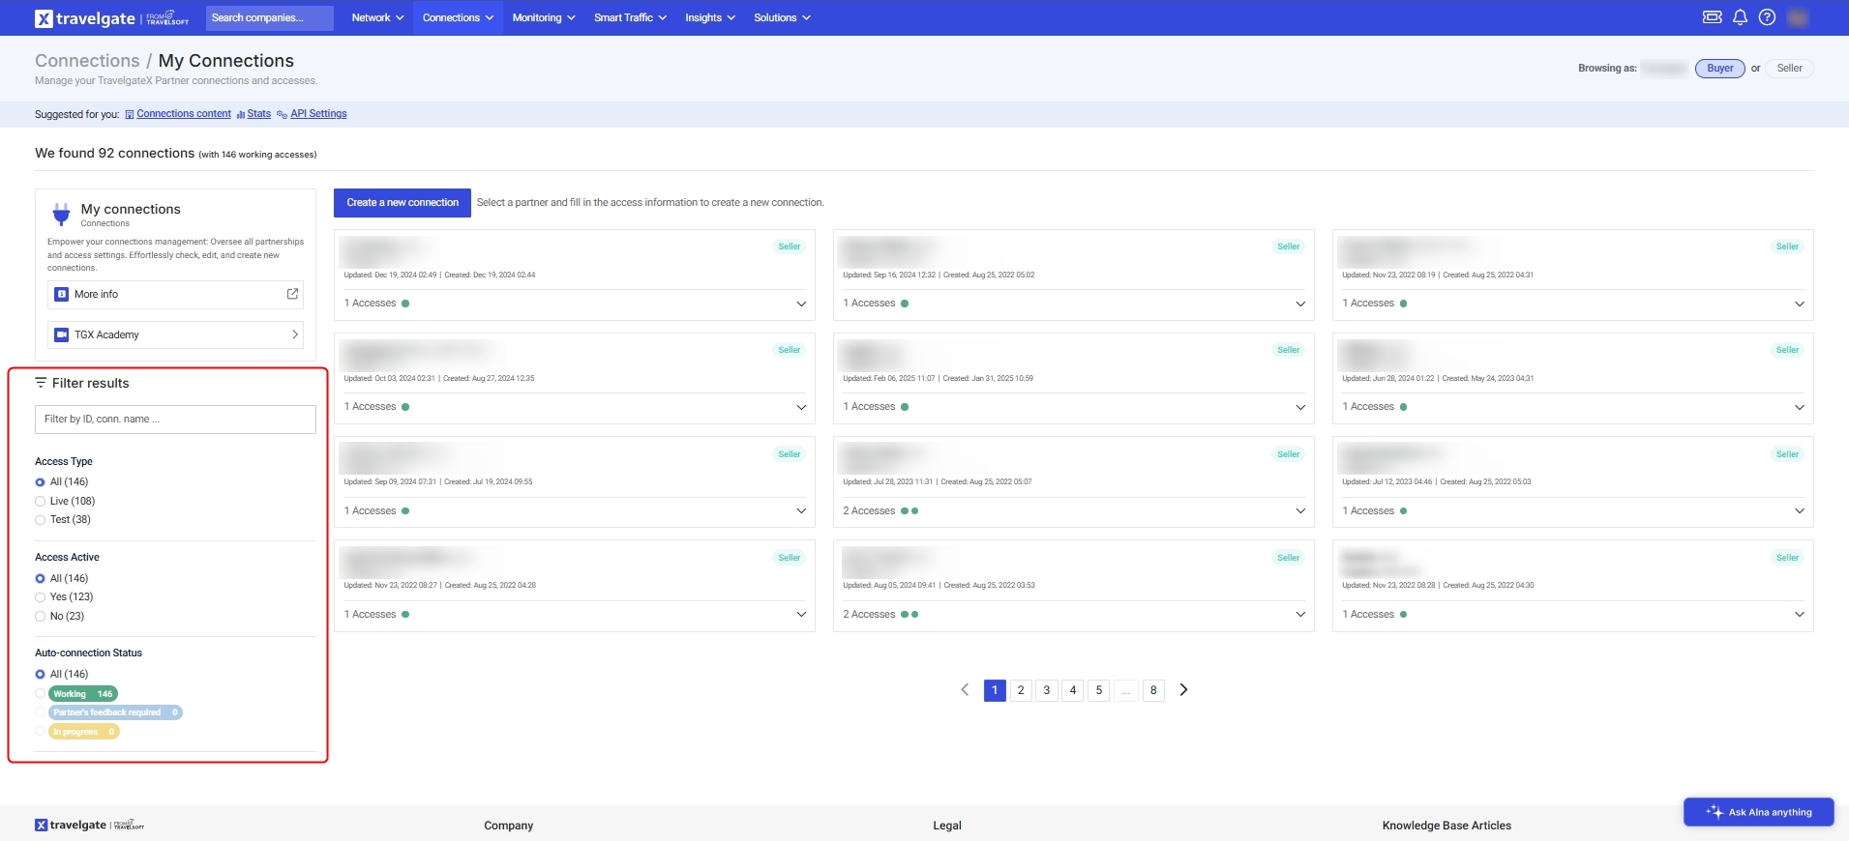This screenshot has height=841, width=1849.
Task: Filter by Partner's feedback required status
Action: 115,712
